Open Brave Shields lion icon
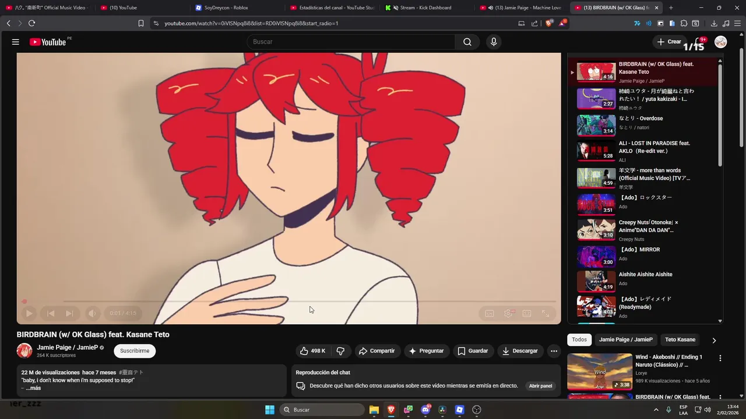The height and width of the screenshot is (419, 746). [x=548, y=23]
